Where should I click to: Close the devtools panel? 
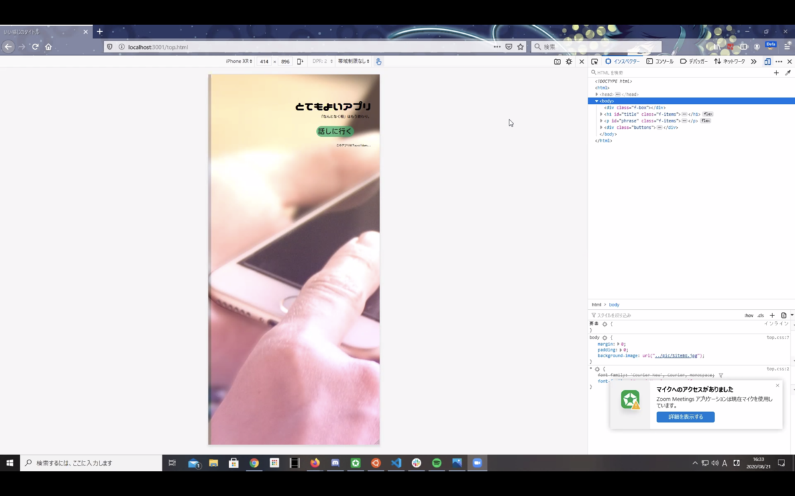[789, 62]
